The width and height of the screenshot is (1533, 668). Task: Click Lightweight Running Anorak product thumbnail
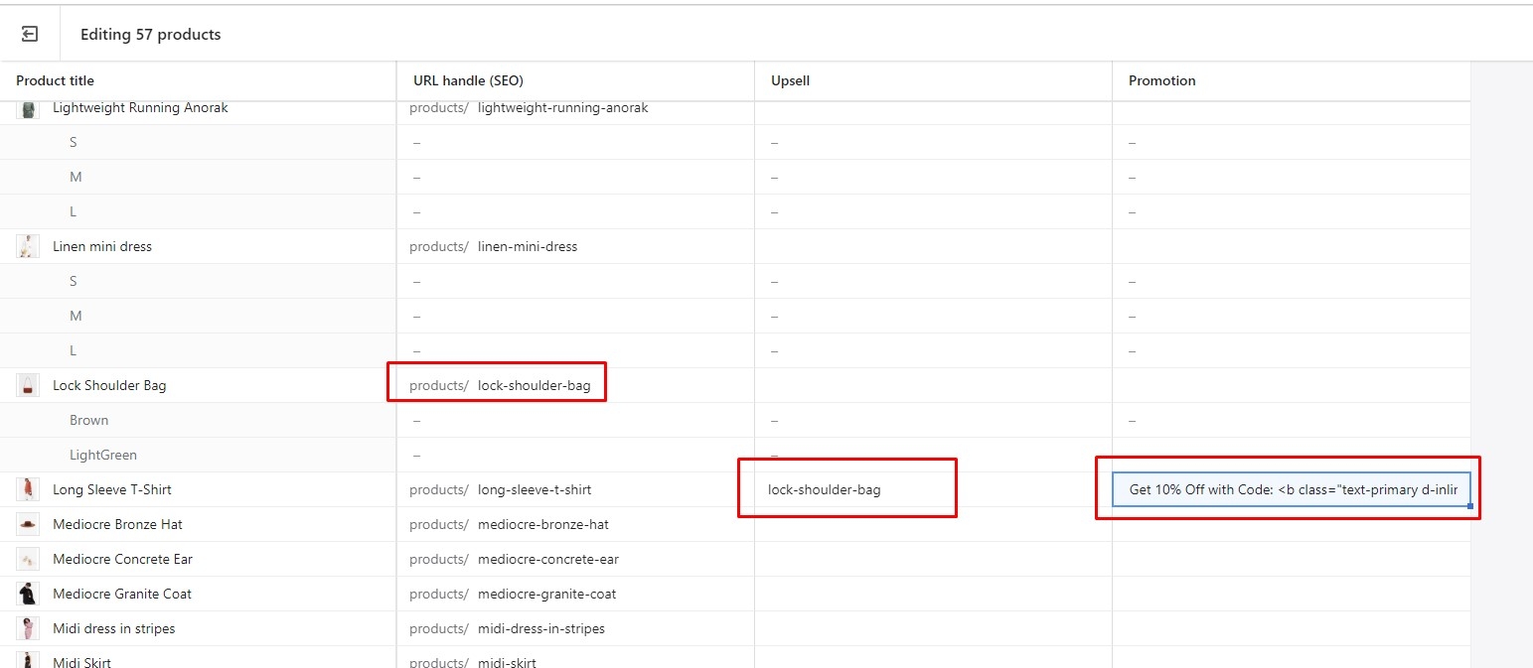click(28, 108)
